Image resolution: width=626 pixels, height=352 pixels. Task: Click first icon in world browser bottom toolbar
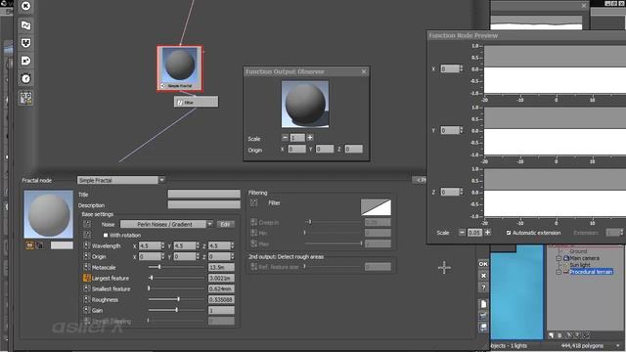pos(552,335)
